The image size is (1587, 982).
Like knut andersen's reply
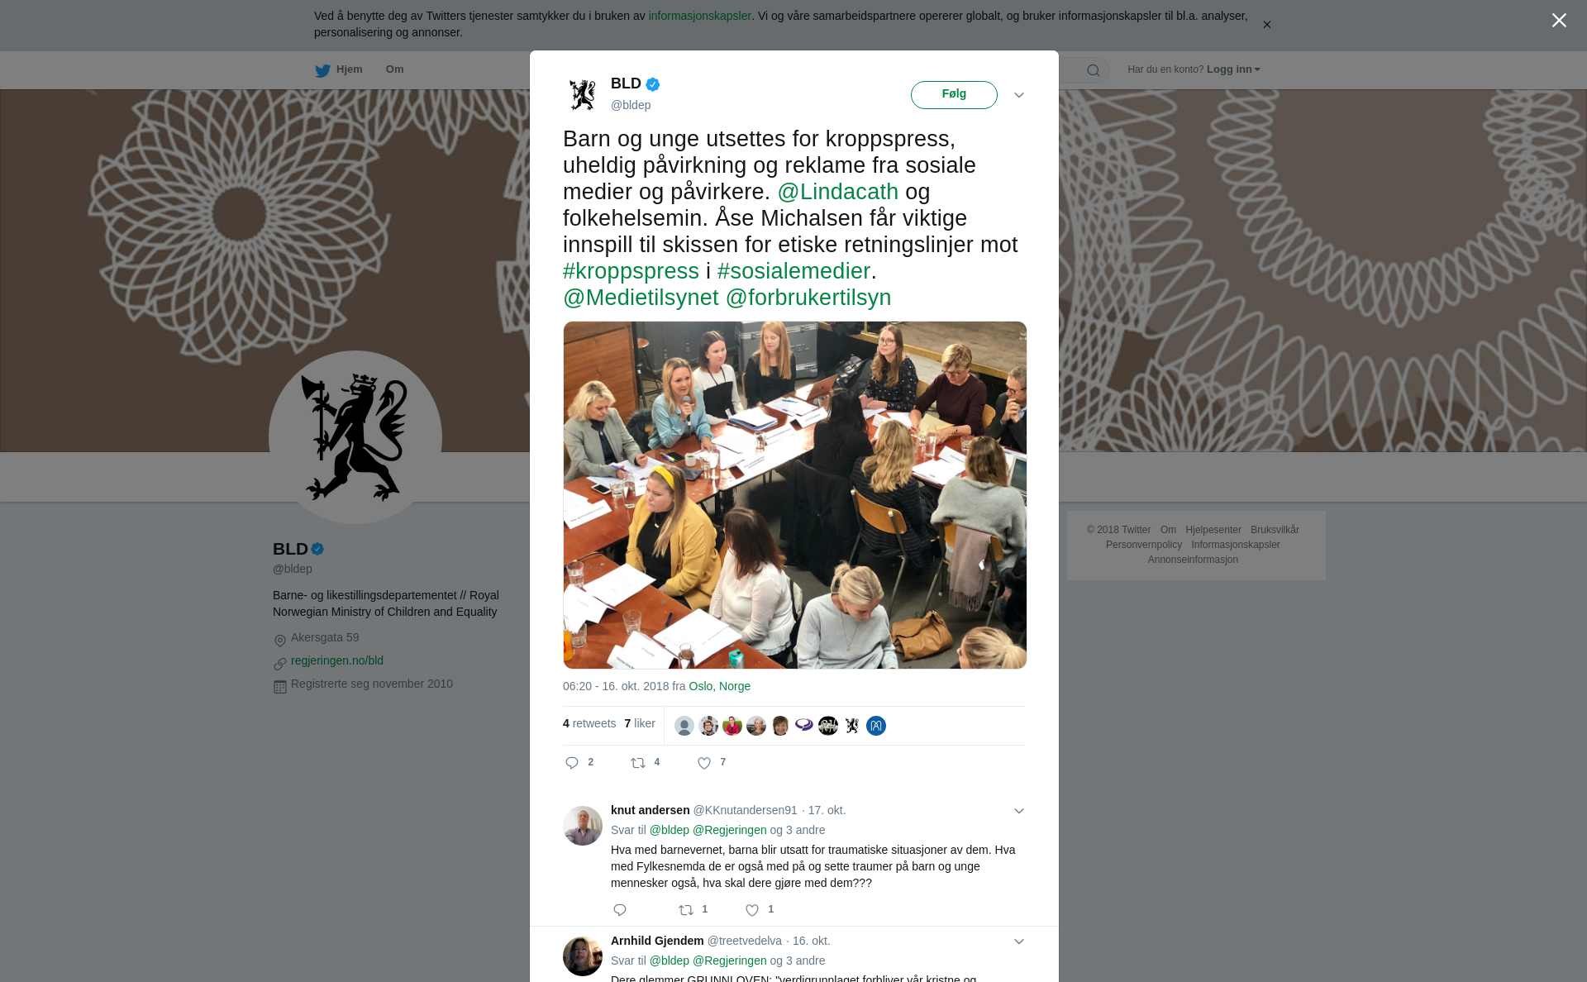tap(752, 910)
